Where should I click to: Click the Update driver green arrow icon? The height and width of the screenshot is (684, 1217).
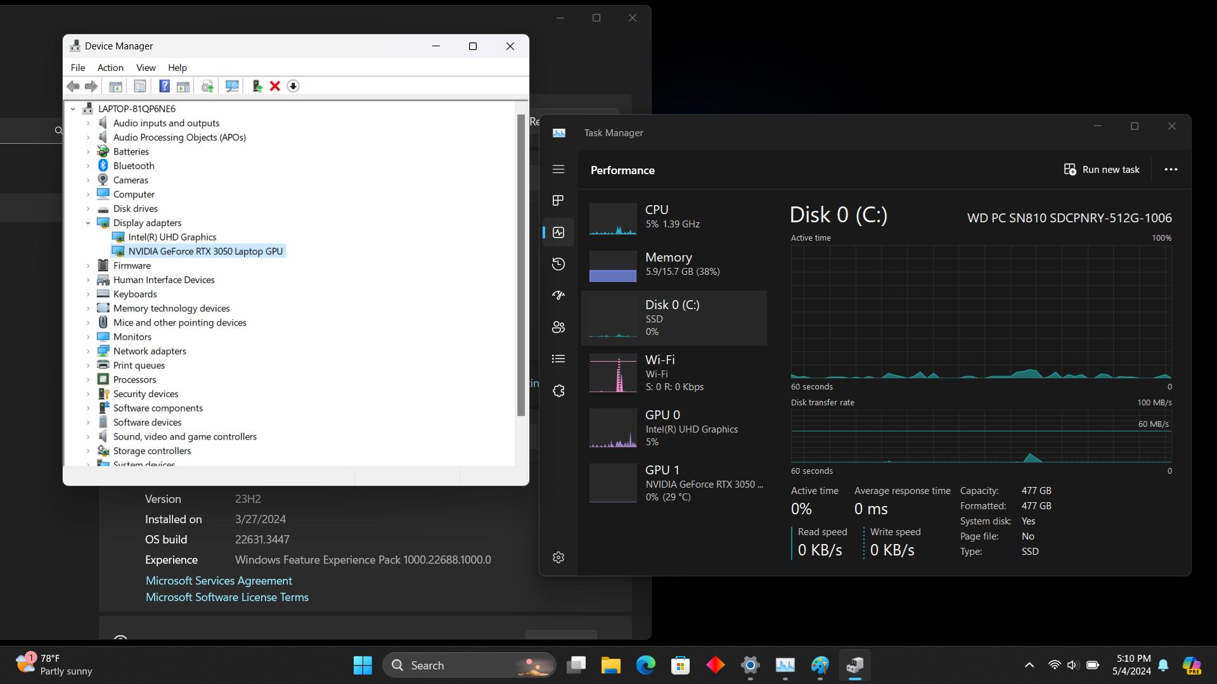pos(257,86)
